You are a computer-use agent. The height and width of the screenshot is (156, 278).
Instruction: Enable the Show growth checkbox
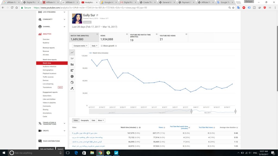click(102, 46)
